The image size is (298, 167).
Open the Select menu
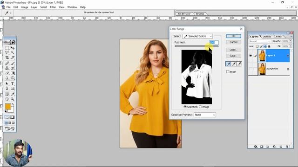(x=43, y=7)
